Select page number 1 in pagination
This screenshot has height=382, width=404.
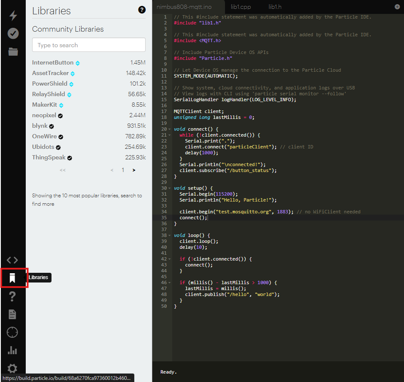123,170
